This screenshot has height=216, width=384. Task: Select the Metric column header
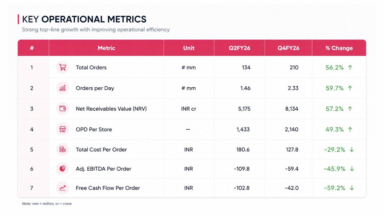pos(106,48)
